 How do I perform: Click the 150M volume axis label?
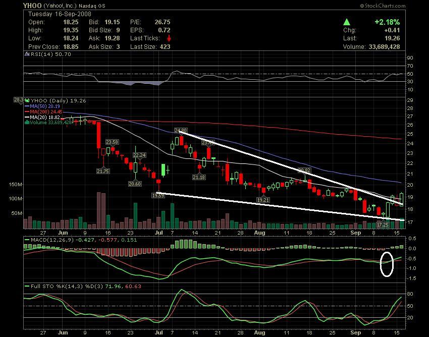tap(15, 185)
